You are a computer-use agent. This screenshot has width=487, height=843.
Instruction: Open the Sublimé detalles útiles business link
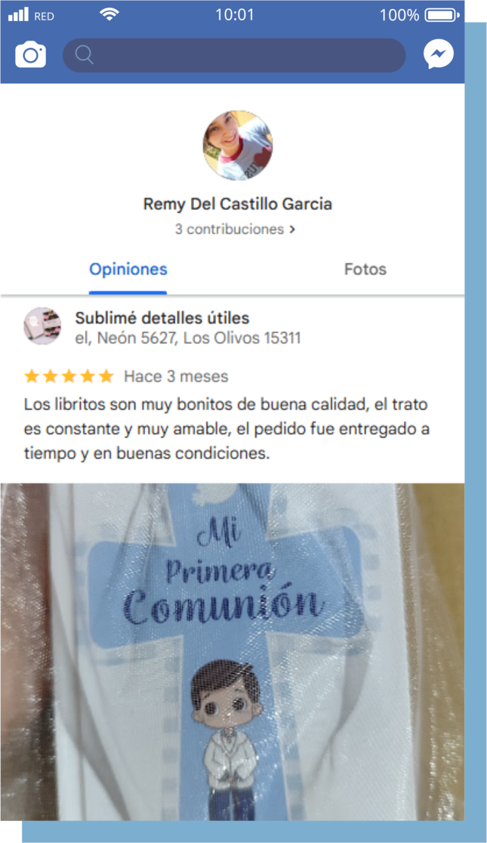(162, 318)
